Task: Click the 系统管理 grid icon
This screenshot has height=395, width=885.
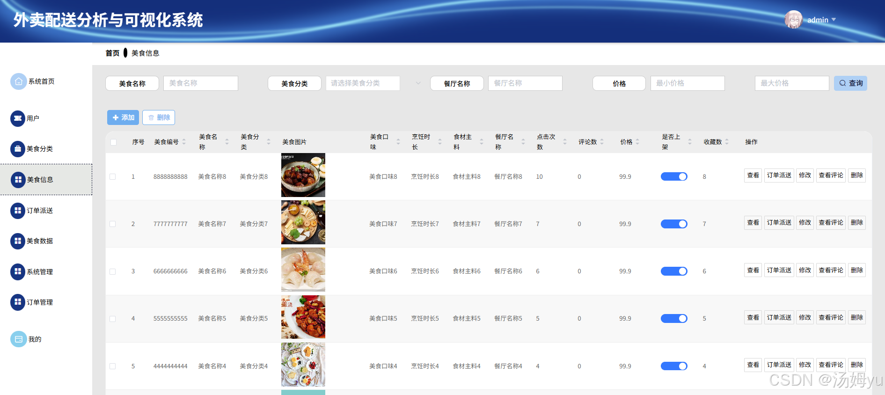Action: tap(18, 271)
